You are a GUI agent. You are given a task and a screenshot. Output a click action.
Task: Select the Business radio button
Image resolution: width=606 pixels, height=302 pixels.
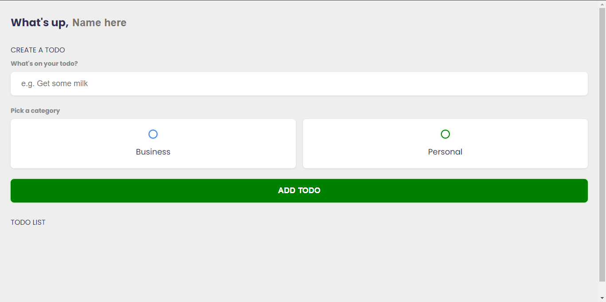pos(153,134)
